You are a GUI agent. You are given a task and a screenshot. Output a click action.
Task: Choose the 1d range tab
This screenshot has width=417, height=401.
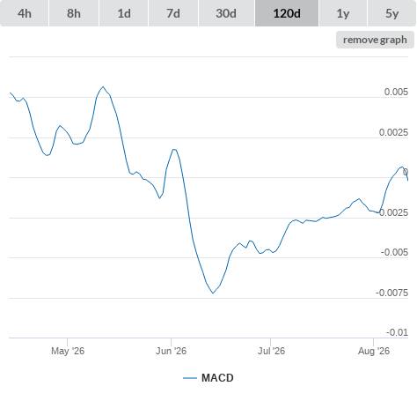click(124, 13)
